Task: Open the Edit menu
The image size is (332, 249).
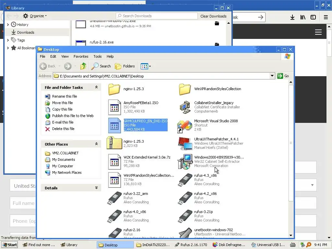Action: (x=53, y=56)
